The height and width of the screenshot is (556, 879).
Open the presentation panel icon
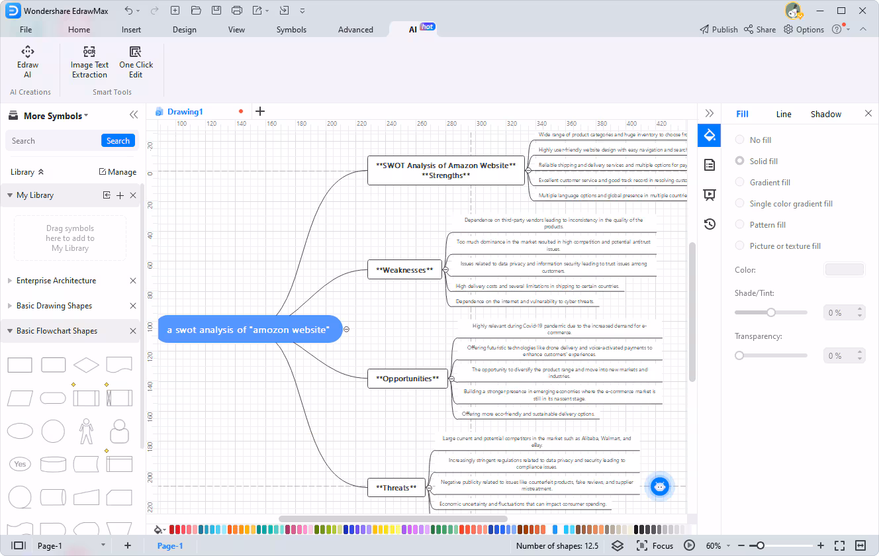pyautogui.click(x=710, y=195)
